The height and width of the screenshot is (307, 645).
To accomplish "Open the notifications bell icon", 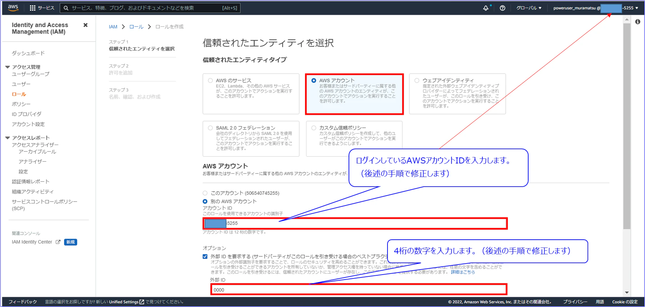I will [486, 8].
